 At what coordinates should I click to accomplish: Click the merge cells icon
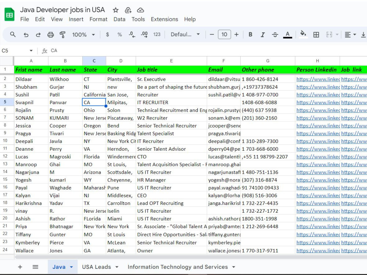click(329, 34)
